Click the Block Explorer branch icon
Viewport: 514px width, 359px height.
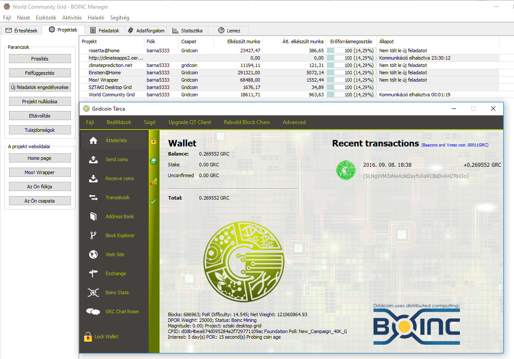click(93, 235)
